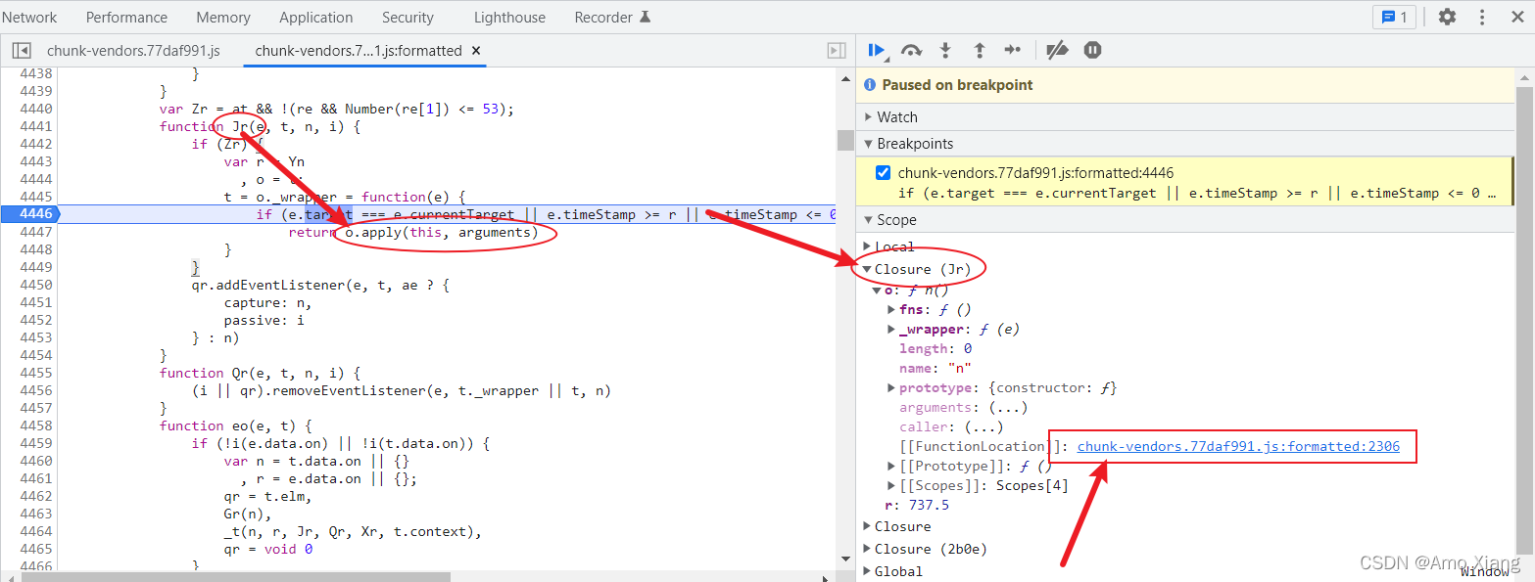
Task: Switch to chunk-vendors.77daf991.js tab
Action: coord(133,51)
